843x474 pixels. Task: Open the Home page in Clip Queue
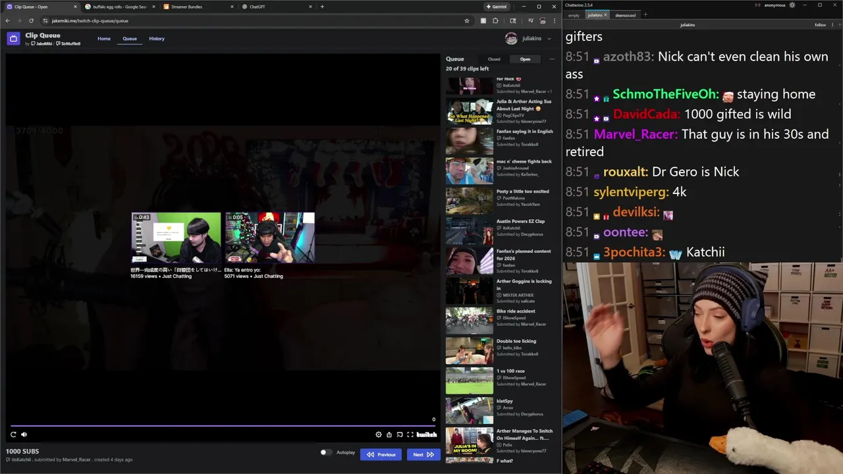click(x=104, y=38)
